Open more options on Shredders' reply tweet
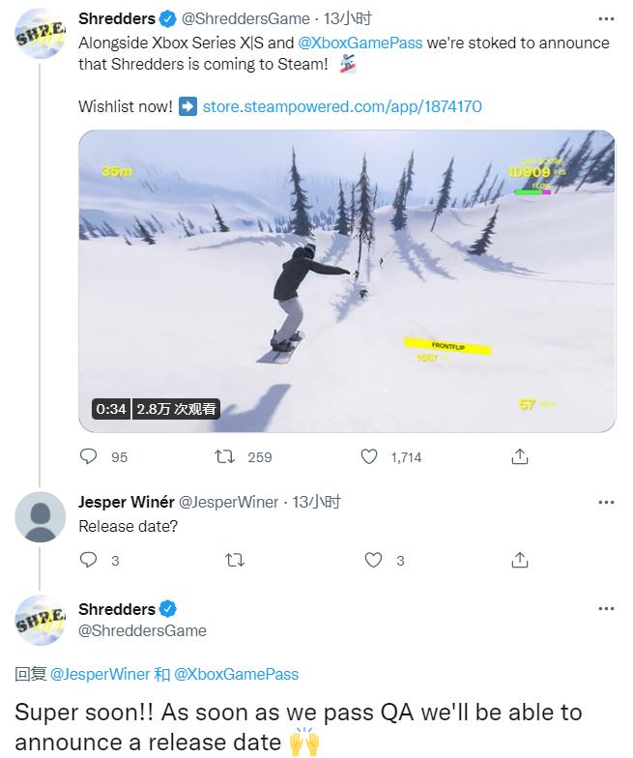This screenshot has height=758, width=633. pos(606,609)
